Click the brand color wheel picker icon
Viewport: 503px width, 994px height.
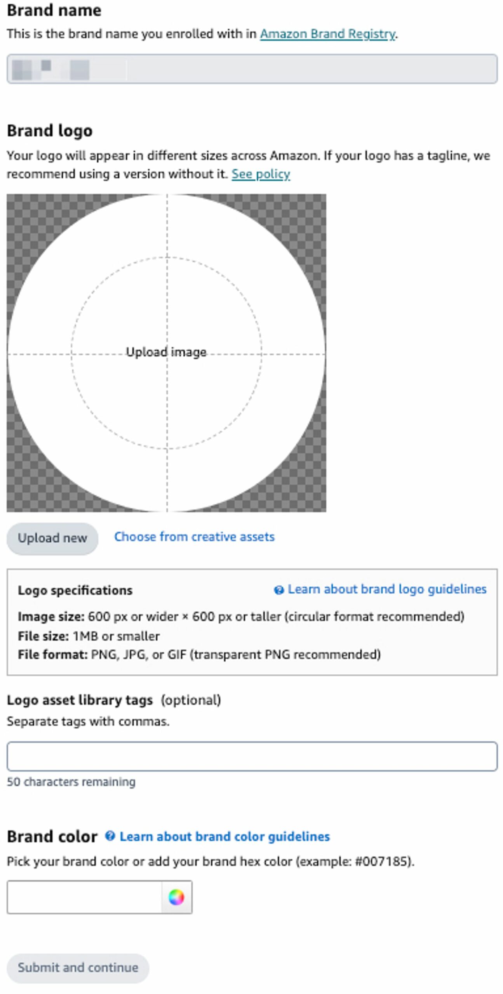[176, 897]
